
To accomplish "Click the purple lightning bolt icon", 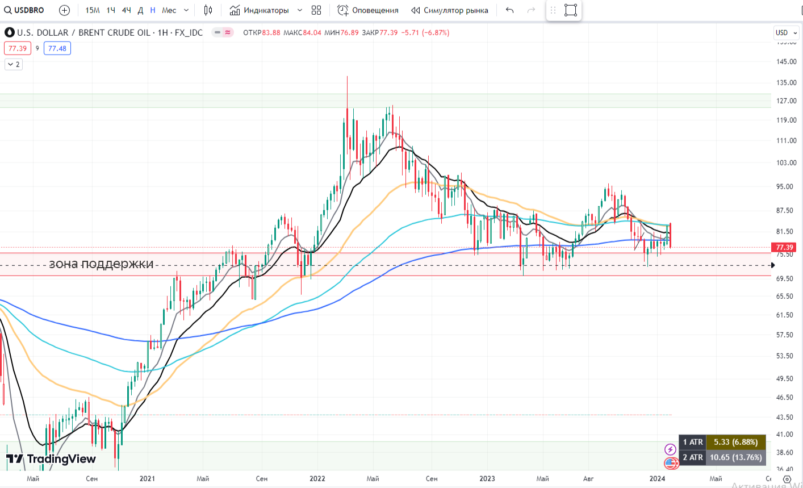I will click(671, 449).
